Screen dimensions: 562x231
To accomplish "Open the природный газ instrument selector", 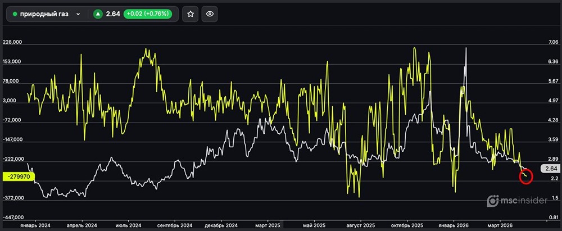I will pyautogui.click(x=45, y=14).
